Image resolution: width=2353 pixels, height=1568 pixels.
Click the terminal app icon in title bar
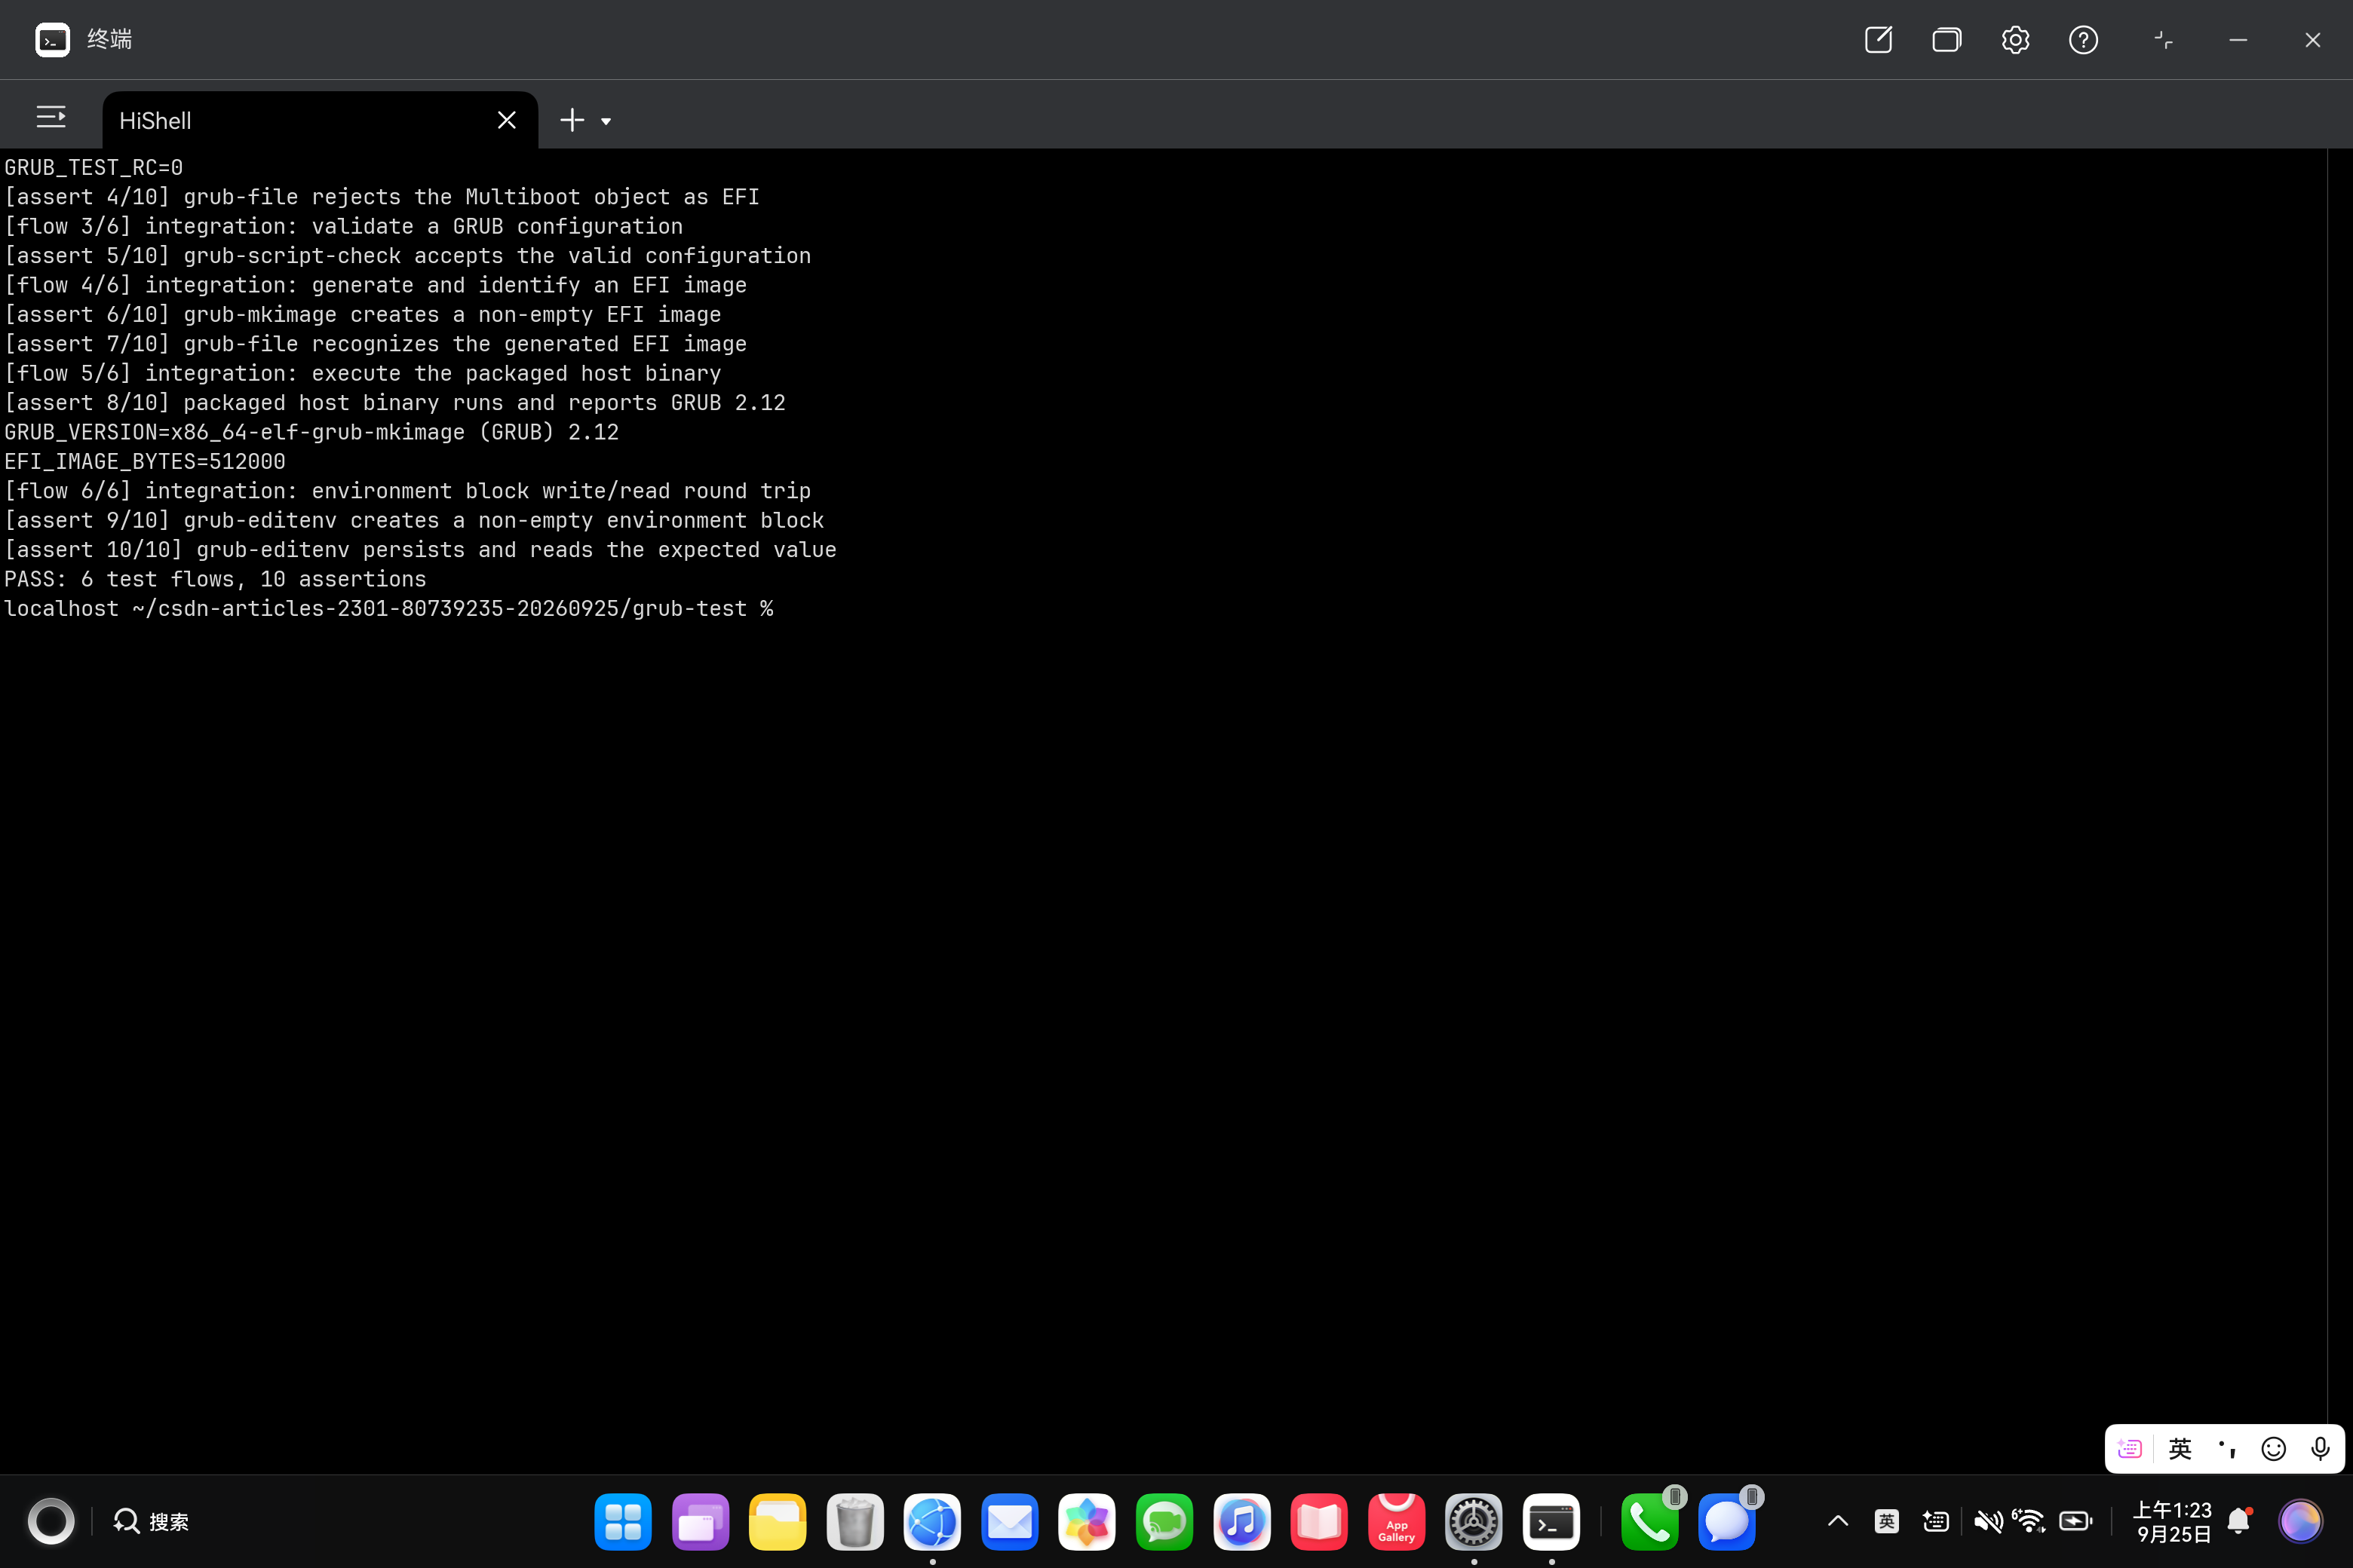click(52, 40)
